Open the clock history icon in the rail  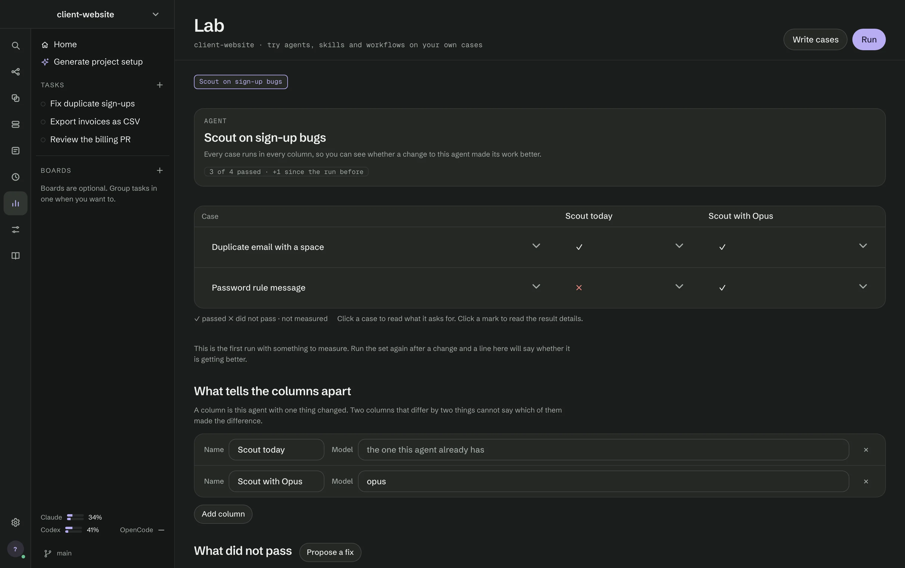15,177
